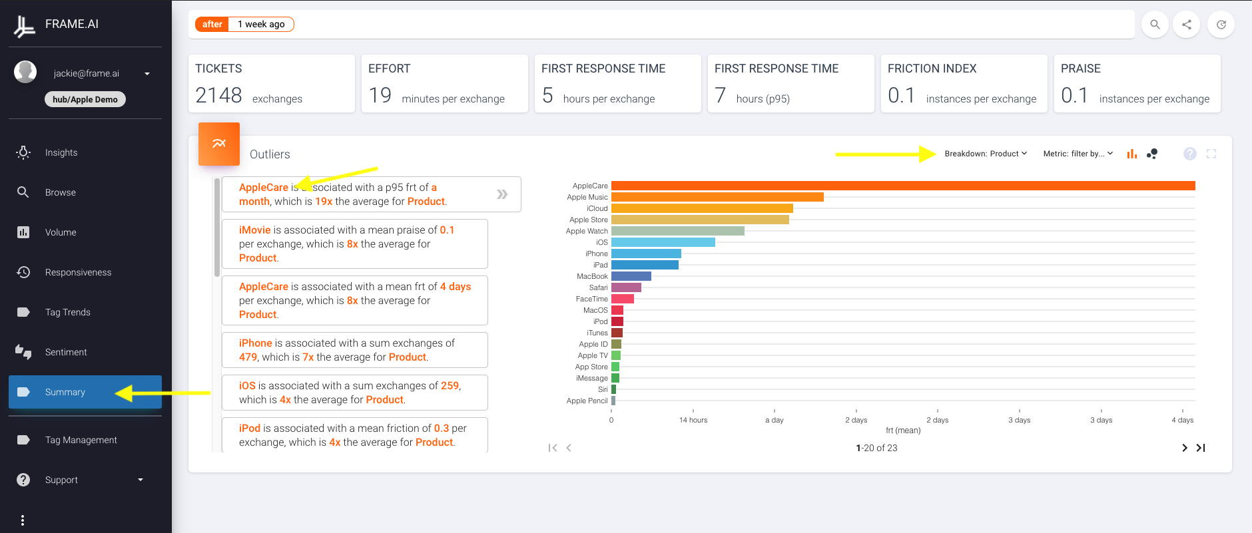Image resolution: width=1252 pixels, height=533 pixels.
Task: Click the Support question mark icon
Action: pyautogui.click(x=23, y=480)
